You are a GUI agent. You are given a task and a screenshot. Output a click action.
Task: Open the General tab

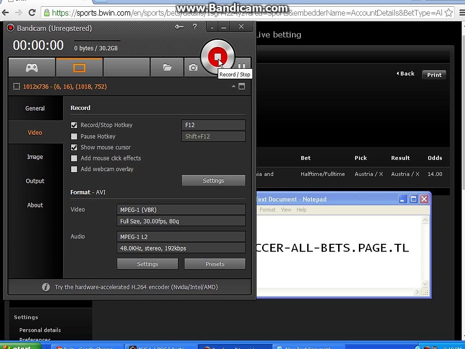(x=35, y=108)
